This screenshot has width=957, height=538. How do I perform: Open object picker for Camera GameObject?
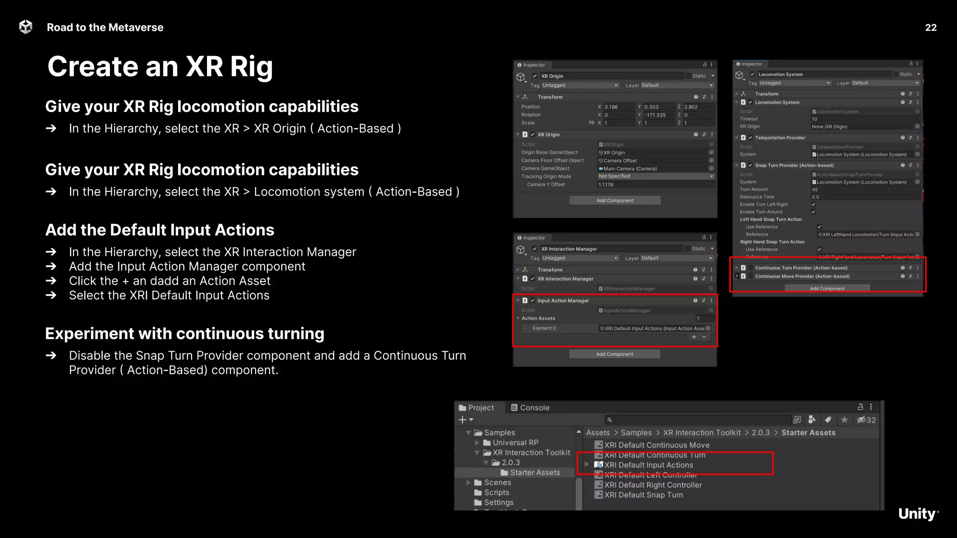click(x=711, y=169)
